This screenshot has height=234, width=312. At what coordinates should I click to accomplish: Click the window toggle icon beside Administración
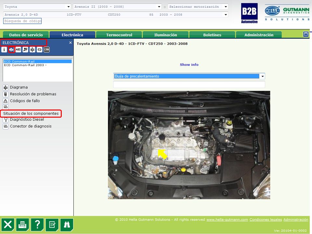(x=306, y=34)
